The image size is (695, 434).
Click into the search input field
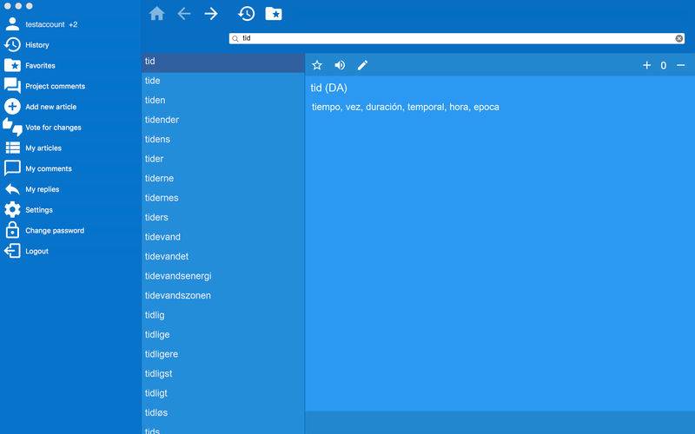(452, 38)
